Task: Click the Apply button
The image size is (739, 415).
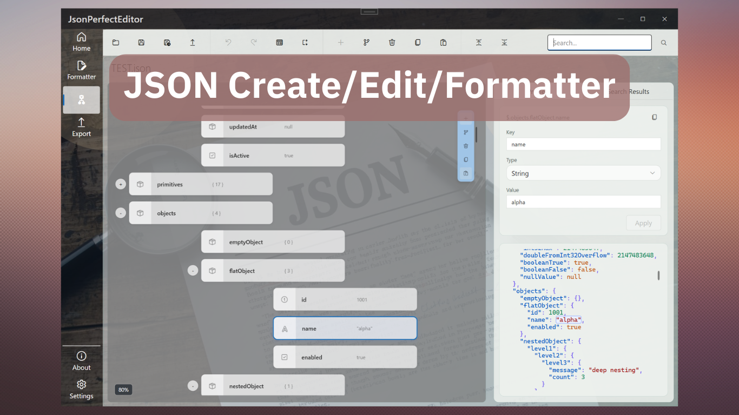Action: tap(643, 223)
